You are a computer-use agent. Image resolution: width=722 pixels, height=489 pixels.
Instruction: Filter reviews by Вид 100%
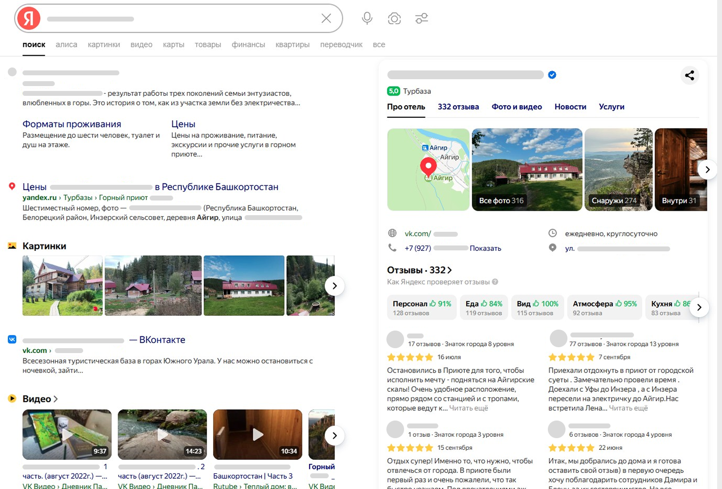[538, 308]
